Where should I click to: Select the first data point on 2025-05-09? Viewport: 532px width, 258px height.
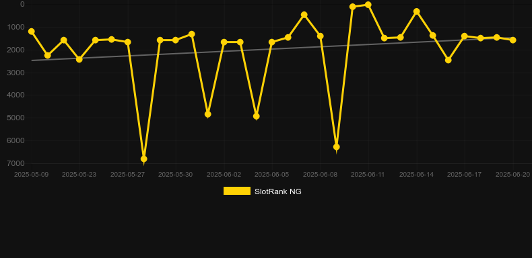[x=32, y=32]
